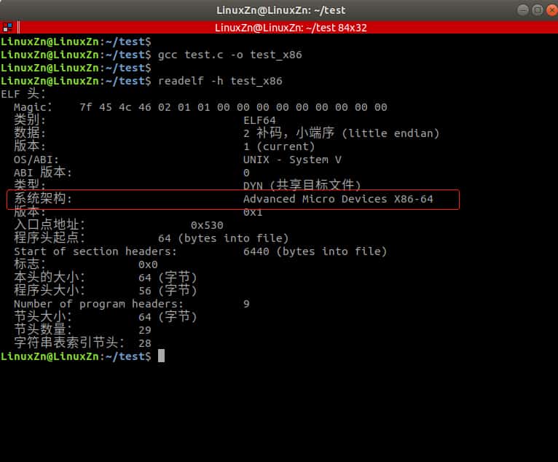Click the '1 (current)' version value

click(279, 146)
